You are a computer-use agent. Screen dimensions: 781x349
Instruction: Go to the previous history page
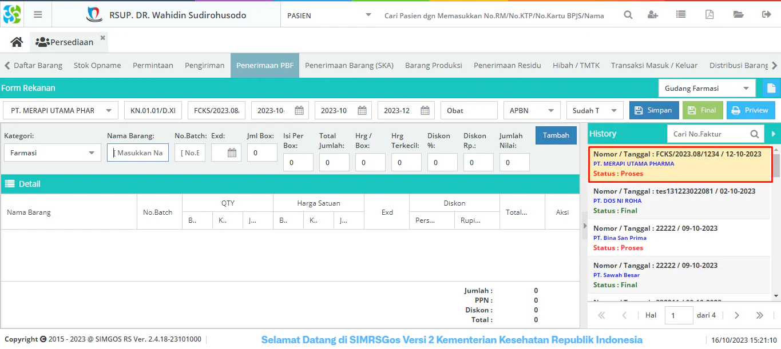point(624,315)
